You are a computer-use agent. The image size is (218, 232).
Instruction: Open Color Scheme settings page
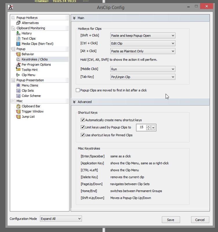coord(31,96)
